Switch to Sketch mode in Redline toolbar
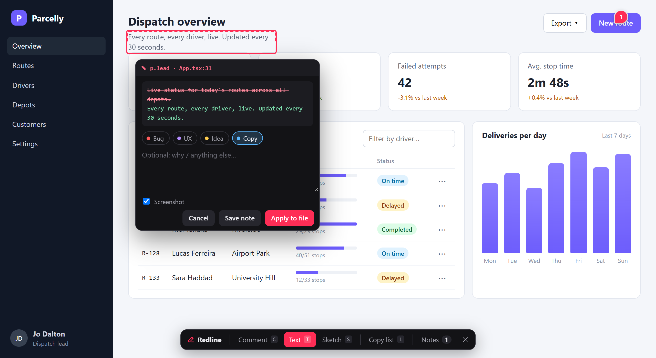This screenshot has height=358, width=656. (x=337, y=340)
